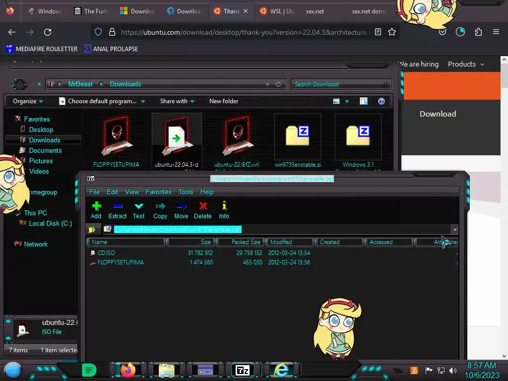Screen dimensions: 508x381
Task: Toggle Firefox reader view icon
Action: pos(378,32)
